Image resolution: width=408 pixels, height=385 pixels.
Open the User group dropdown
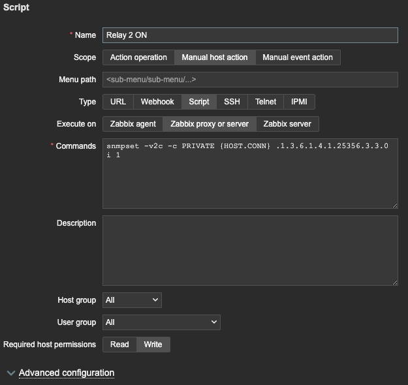tap(161, 322)
